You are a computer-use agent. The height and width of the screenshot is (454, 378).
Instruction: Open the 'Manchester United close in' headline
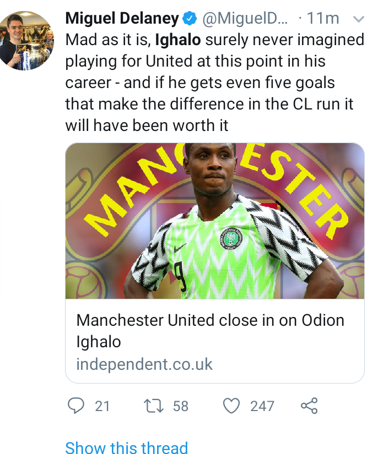point(210,330)
